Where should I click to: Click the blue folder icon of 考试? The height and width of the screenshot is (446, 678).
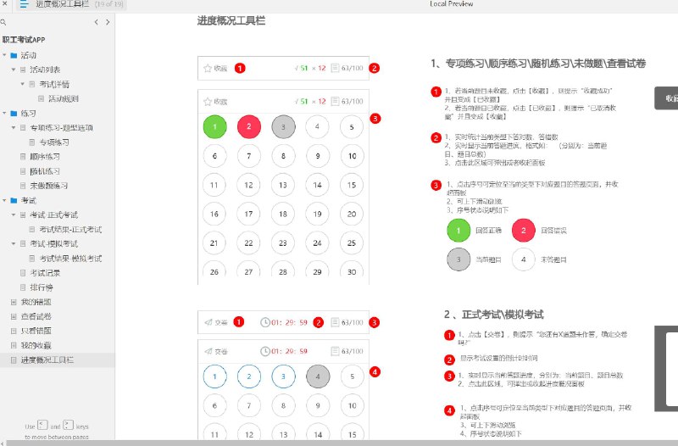[x=14, y=200]
